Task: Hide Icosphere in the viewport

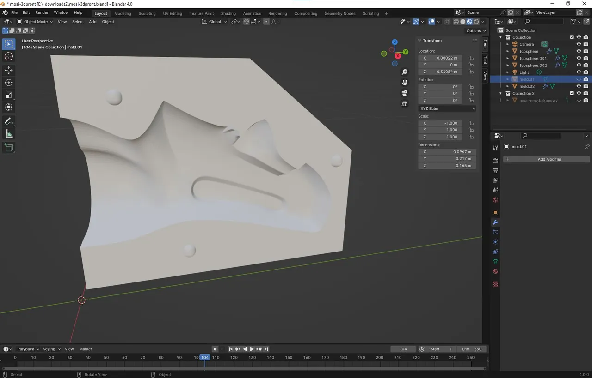Action: (x=579, y=51)
